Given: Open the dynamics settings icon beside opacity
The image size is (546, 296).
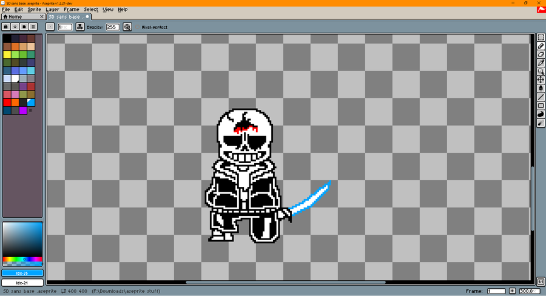Looking at the screenshot, I should 127,27.
